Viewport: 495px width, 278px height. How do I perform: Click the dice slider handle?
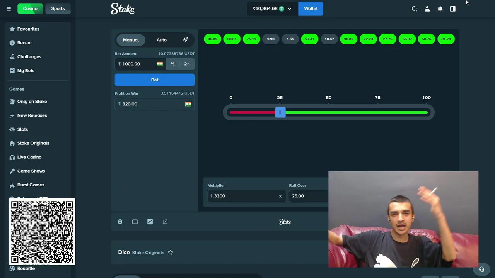(x=280, y=112)
